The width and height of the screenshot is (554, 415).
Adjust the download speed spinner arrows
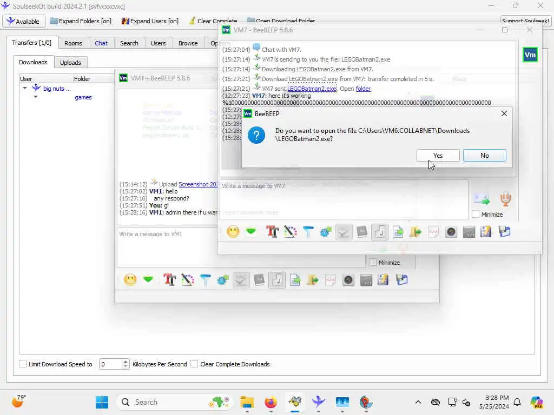[x=126, y=364]
